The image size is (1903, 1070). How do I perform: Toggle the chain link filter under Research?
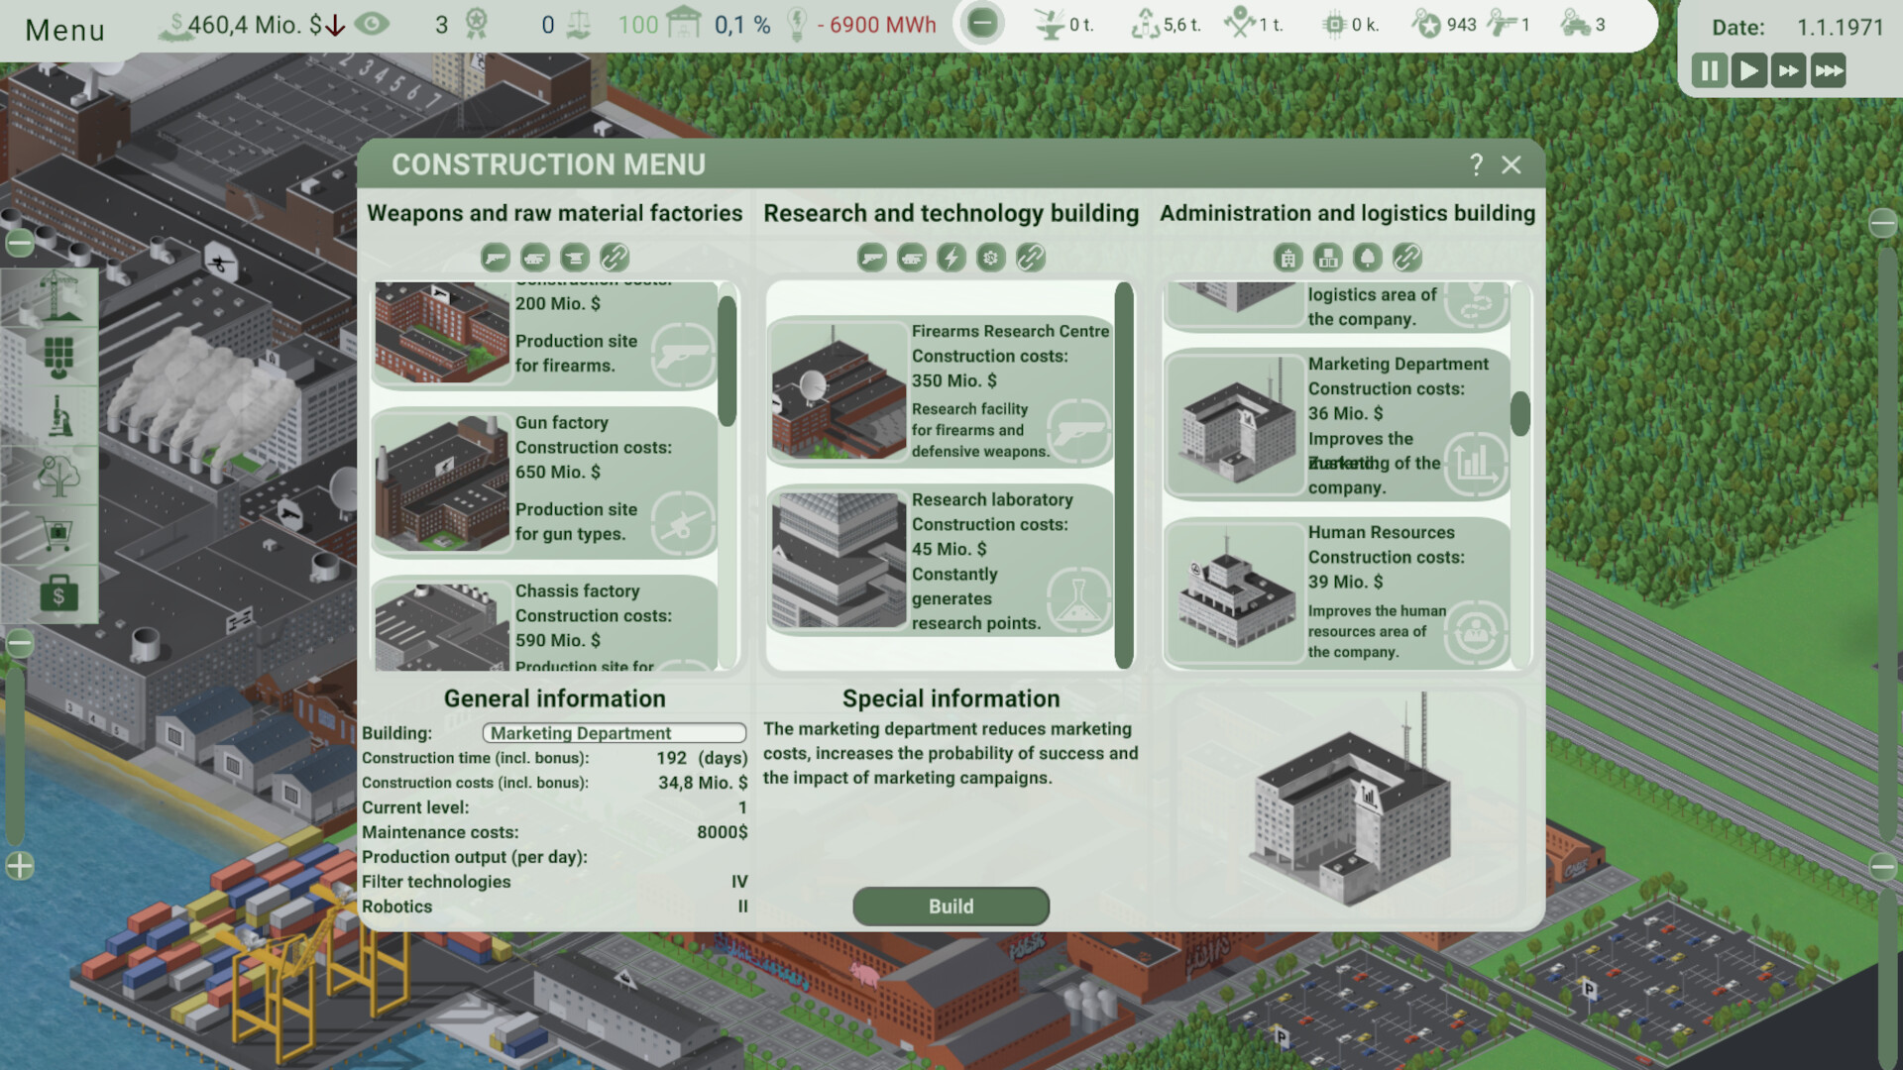[x=1030, y=259]
